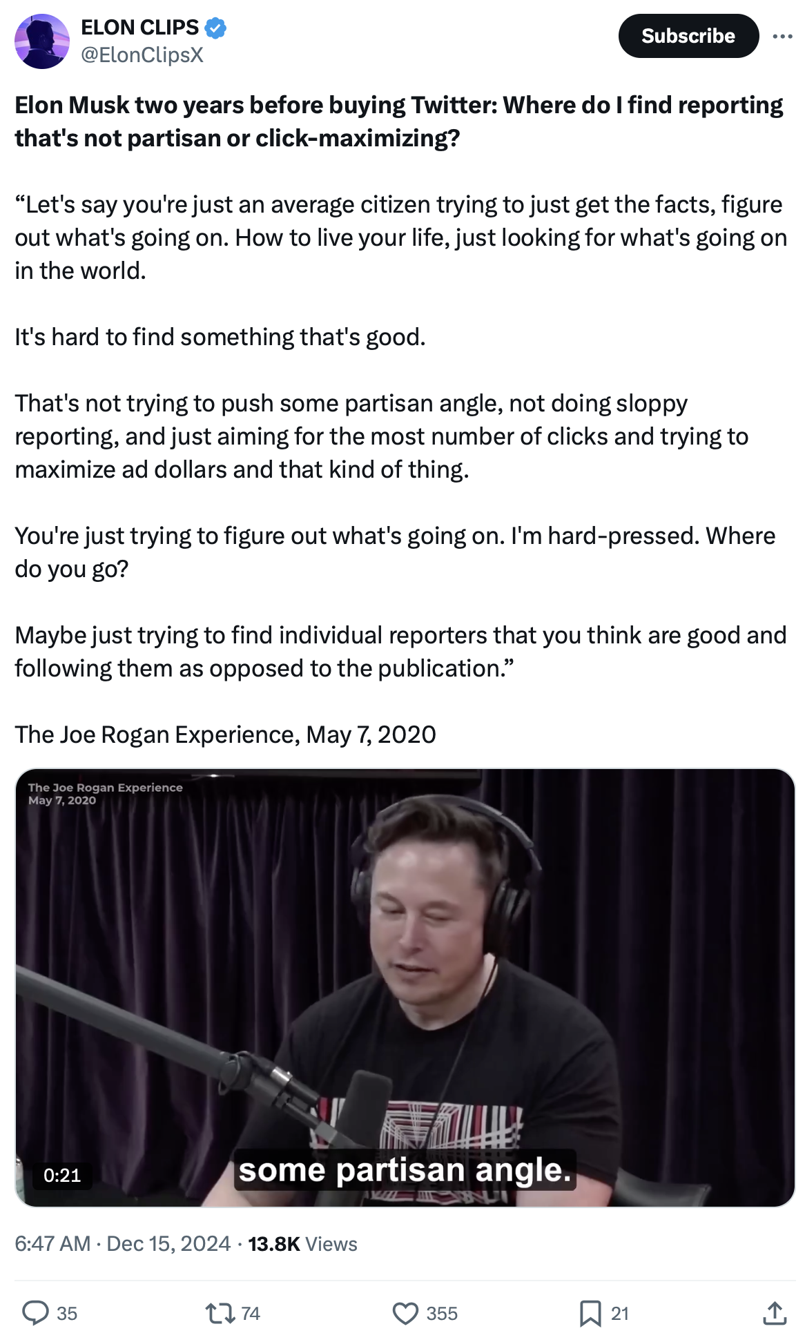The height and width of the screenshot is (1342, 805).
Task: Click the 35 replies count
Action: pyautogui.click(x=67, y=1313)
